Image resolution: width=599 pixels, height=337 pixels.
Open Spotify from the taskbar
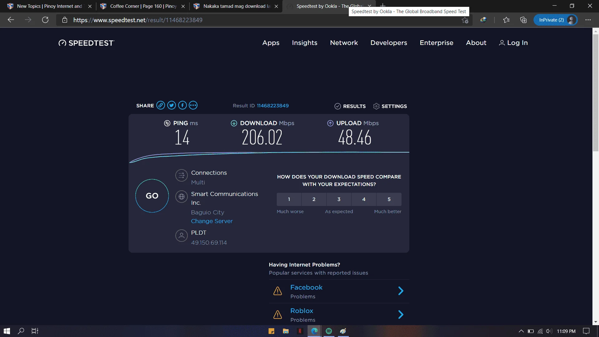pos(329,331)
